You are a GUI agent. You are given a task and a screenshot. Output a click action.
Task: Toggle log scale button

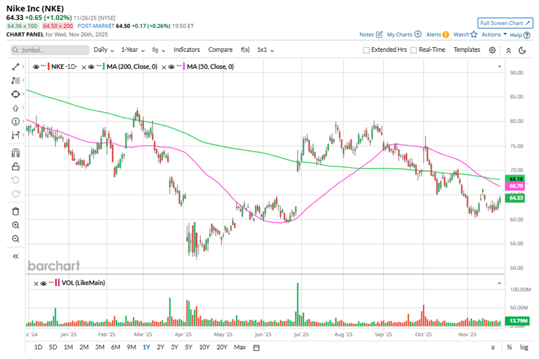coord(524,347)
